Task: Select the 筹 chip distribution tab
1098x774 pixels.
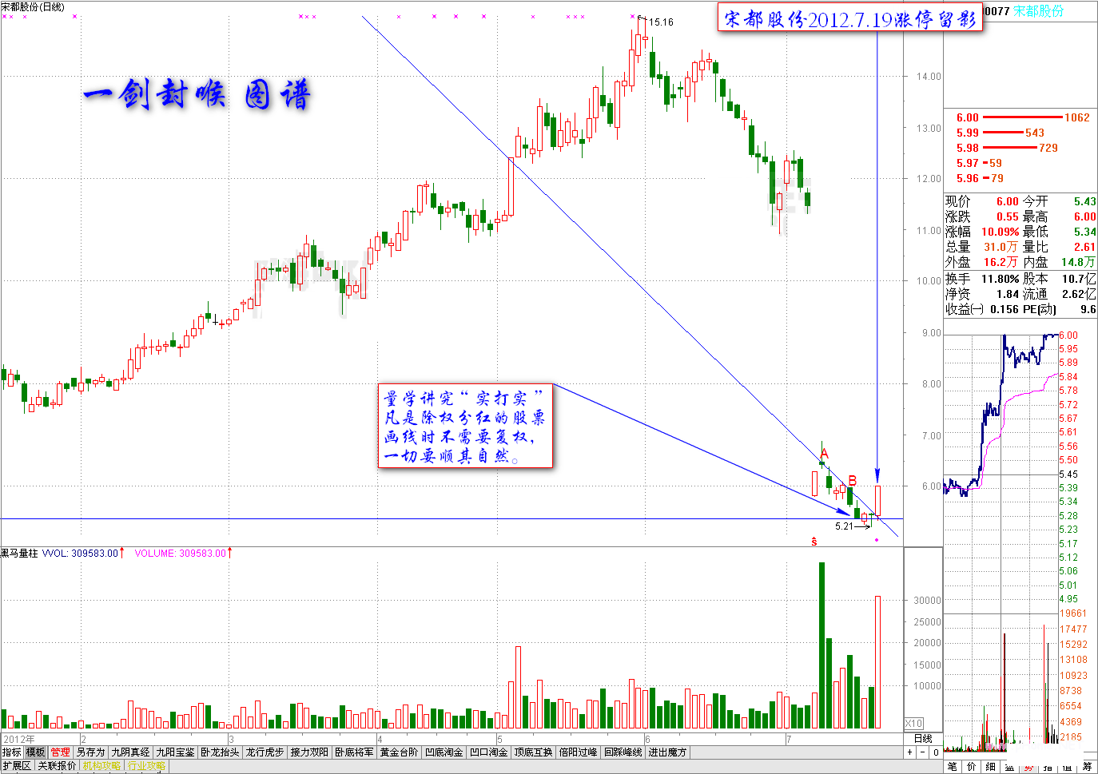Action: pos(1088,767)
